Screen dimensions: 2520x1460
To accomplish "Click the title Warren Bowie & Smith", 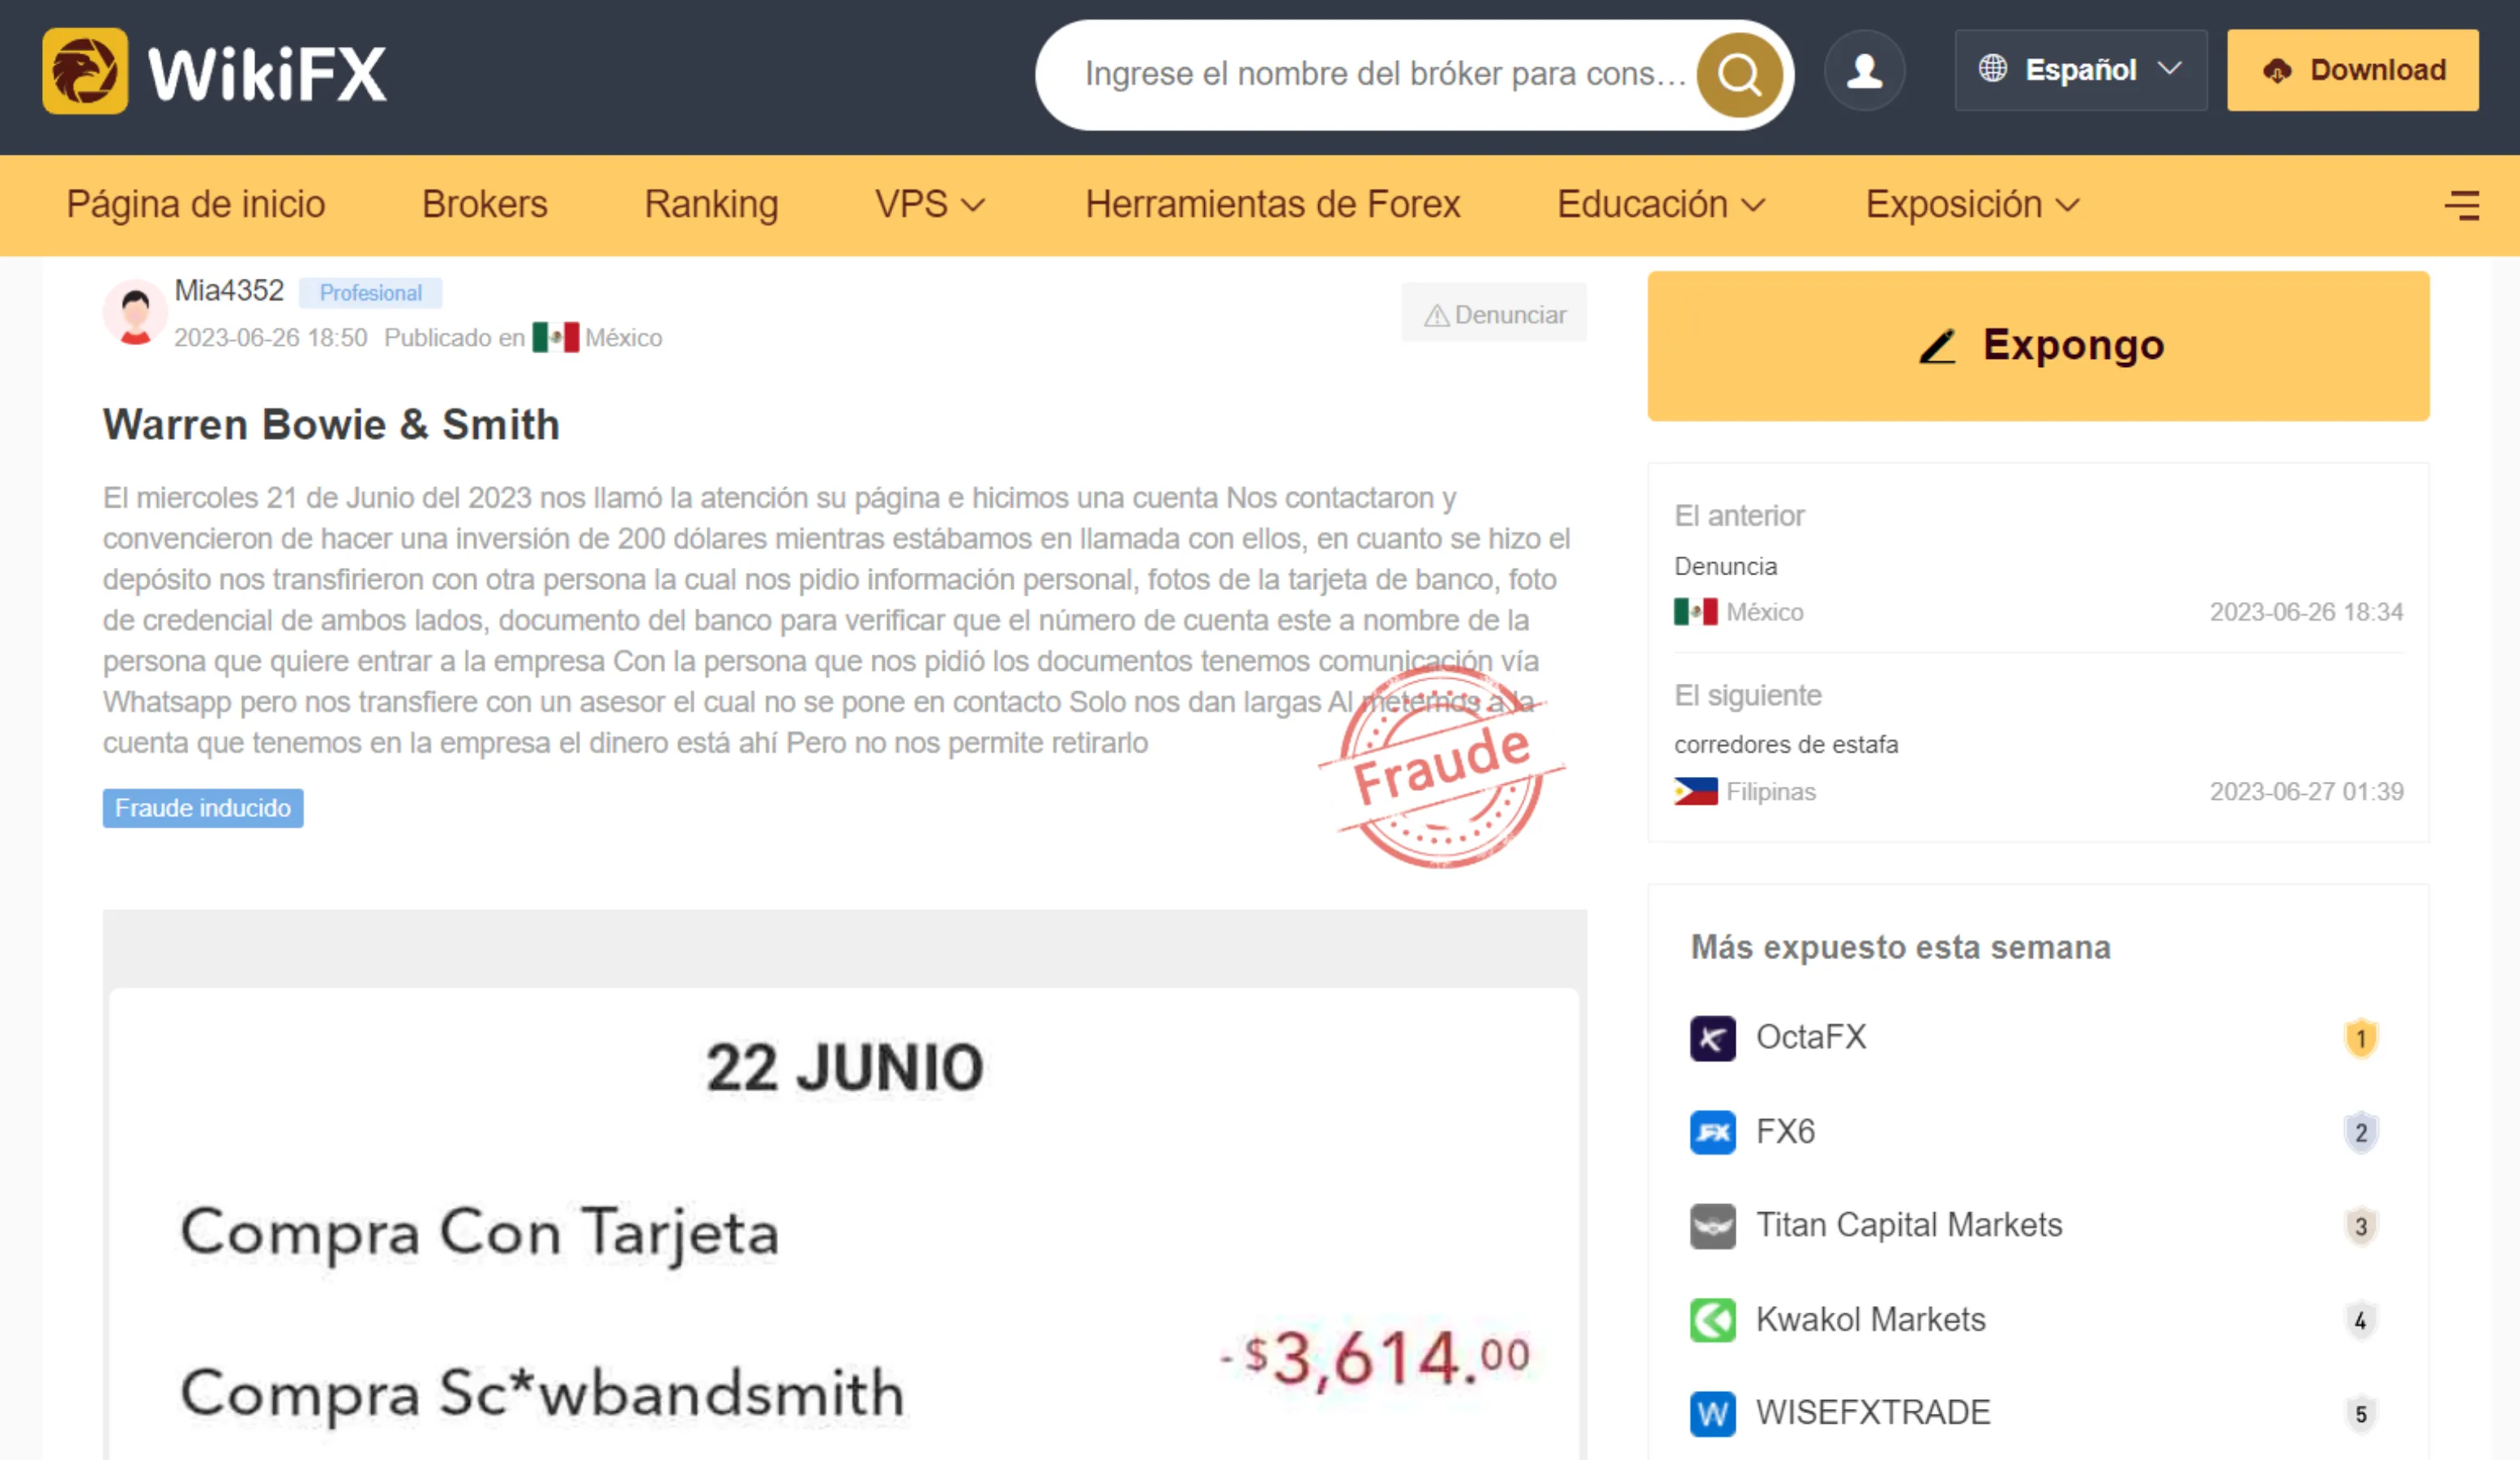I will [331, 425].
